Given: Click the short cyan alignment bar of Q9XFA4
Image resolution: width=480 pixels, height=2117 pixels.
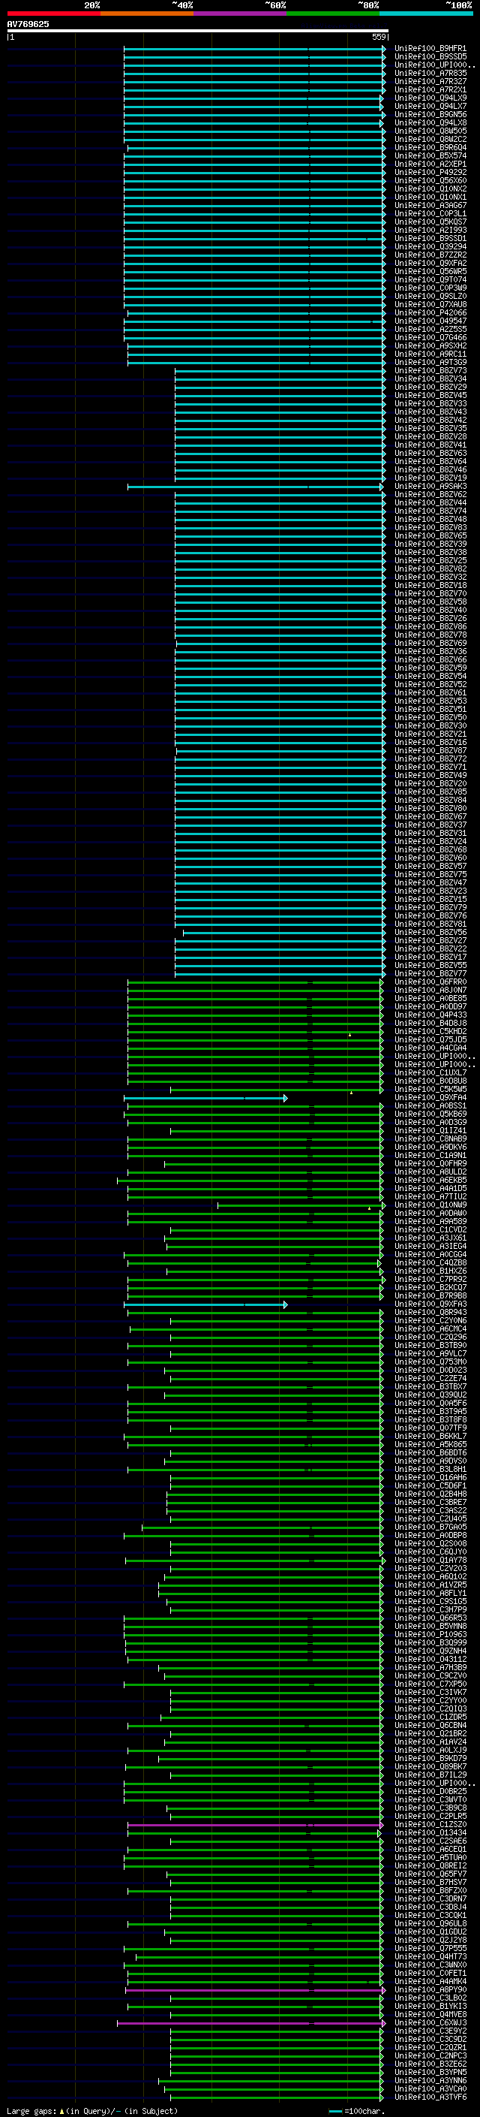Looking at the screenshot, I should [x=206, y=1098].
